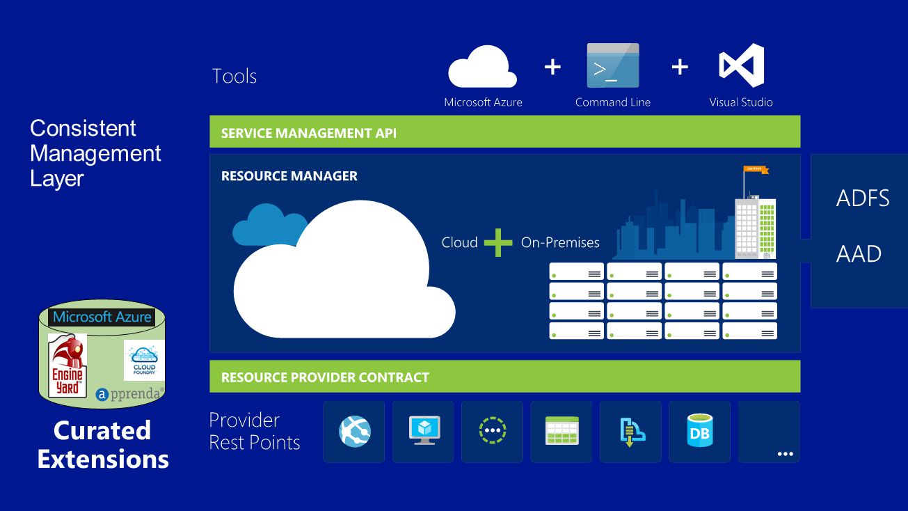Select the Microsoft Azure label on cylinder
Screen dimensions: 908x511
pyautogui.click(x=102, y=317)
